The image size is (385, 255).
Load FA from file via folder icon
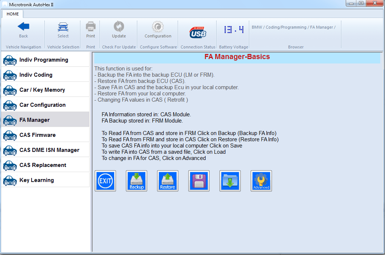click(230, 181)
